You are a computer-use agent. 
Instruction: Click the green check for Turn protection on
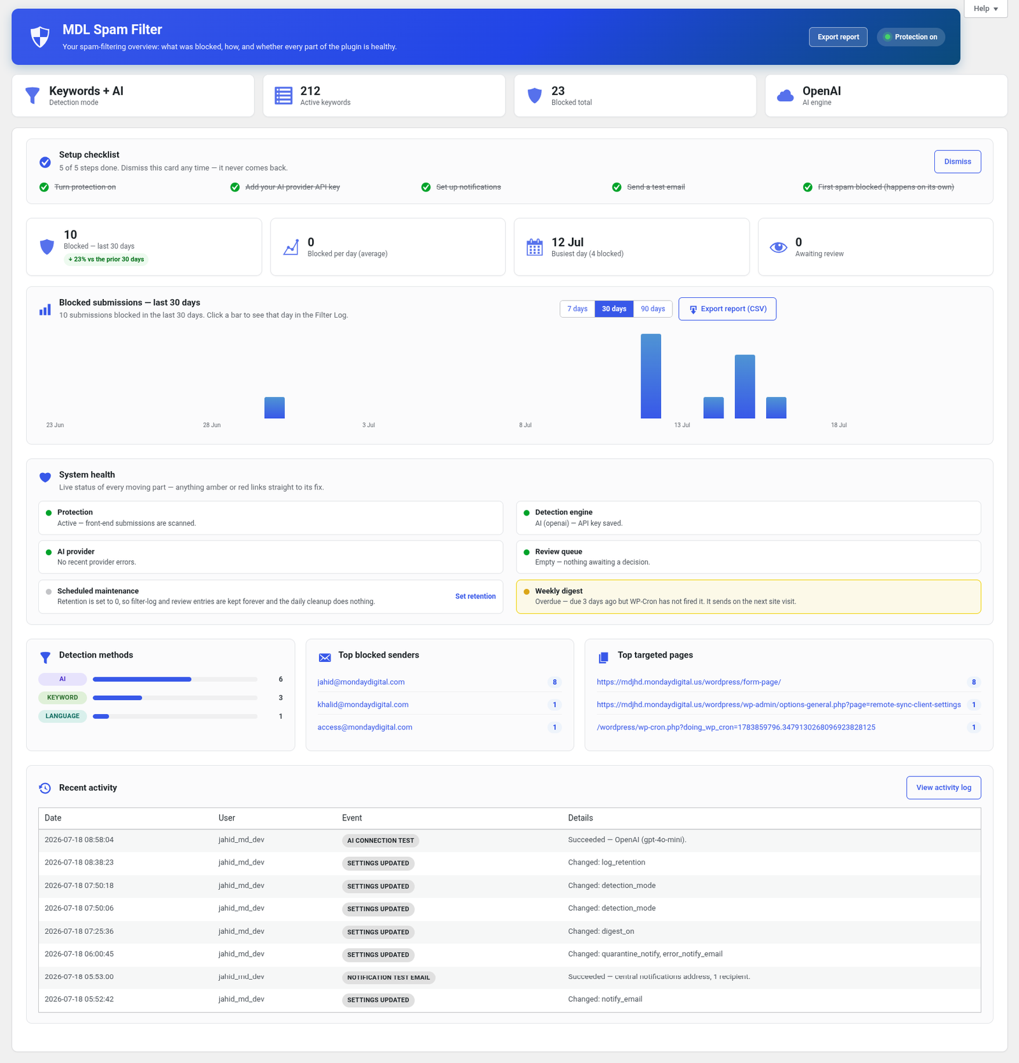[x=44, y=187]
